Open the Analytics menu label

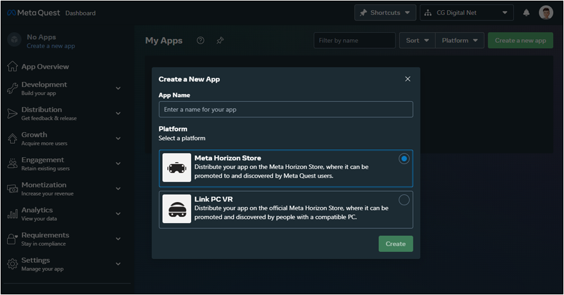tap(37, 210)
